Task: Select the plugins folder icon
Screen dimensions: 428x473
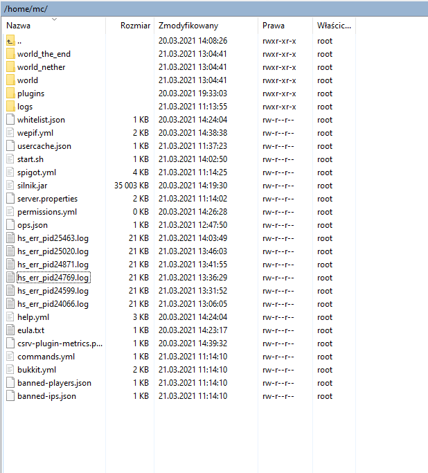Action: click(x=10, y=93)
